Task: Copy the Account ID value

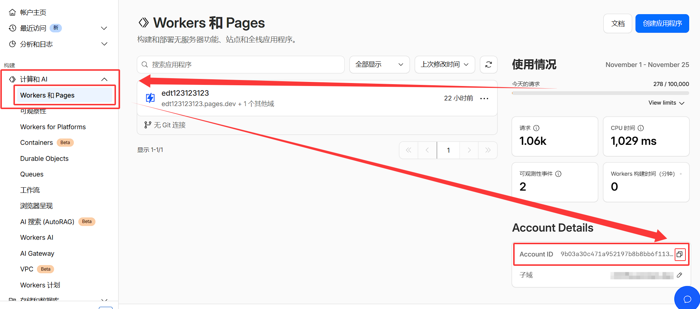Action: [x=679, y=254]
